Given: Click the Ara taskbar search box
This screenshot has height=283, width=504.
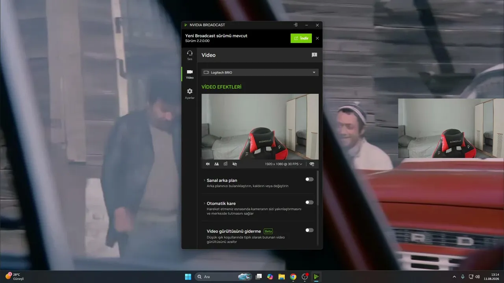Looking at the screenshot, I should [x=223, y=277].
